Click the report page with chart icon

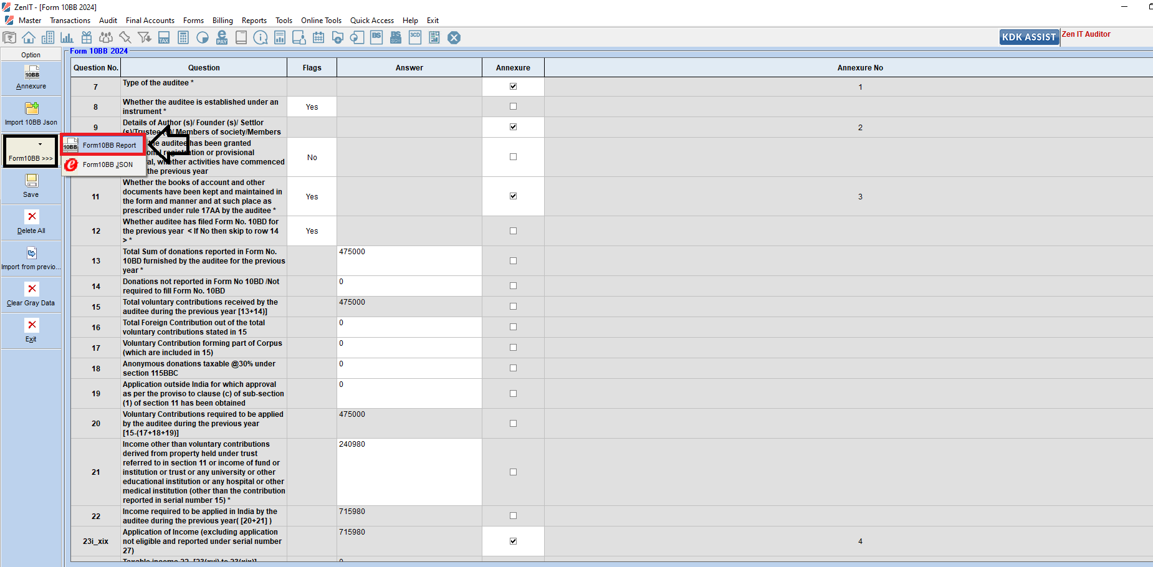click(x=280, y=38)
